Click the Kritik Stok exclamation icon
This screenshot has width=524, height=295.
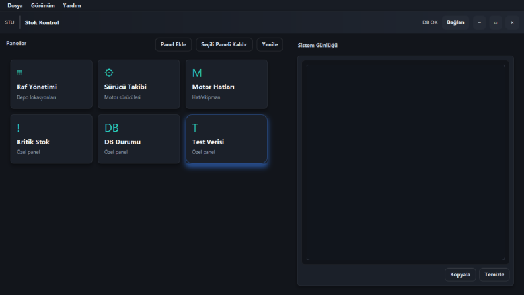point(19,128)
